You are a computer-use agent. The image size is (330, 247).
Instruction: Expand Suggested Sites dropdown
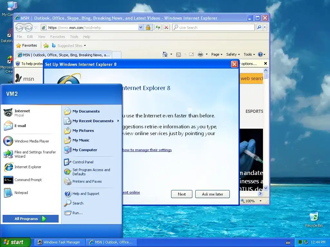tap(85, 46)
